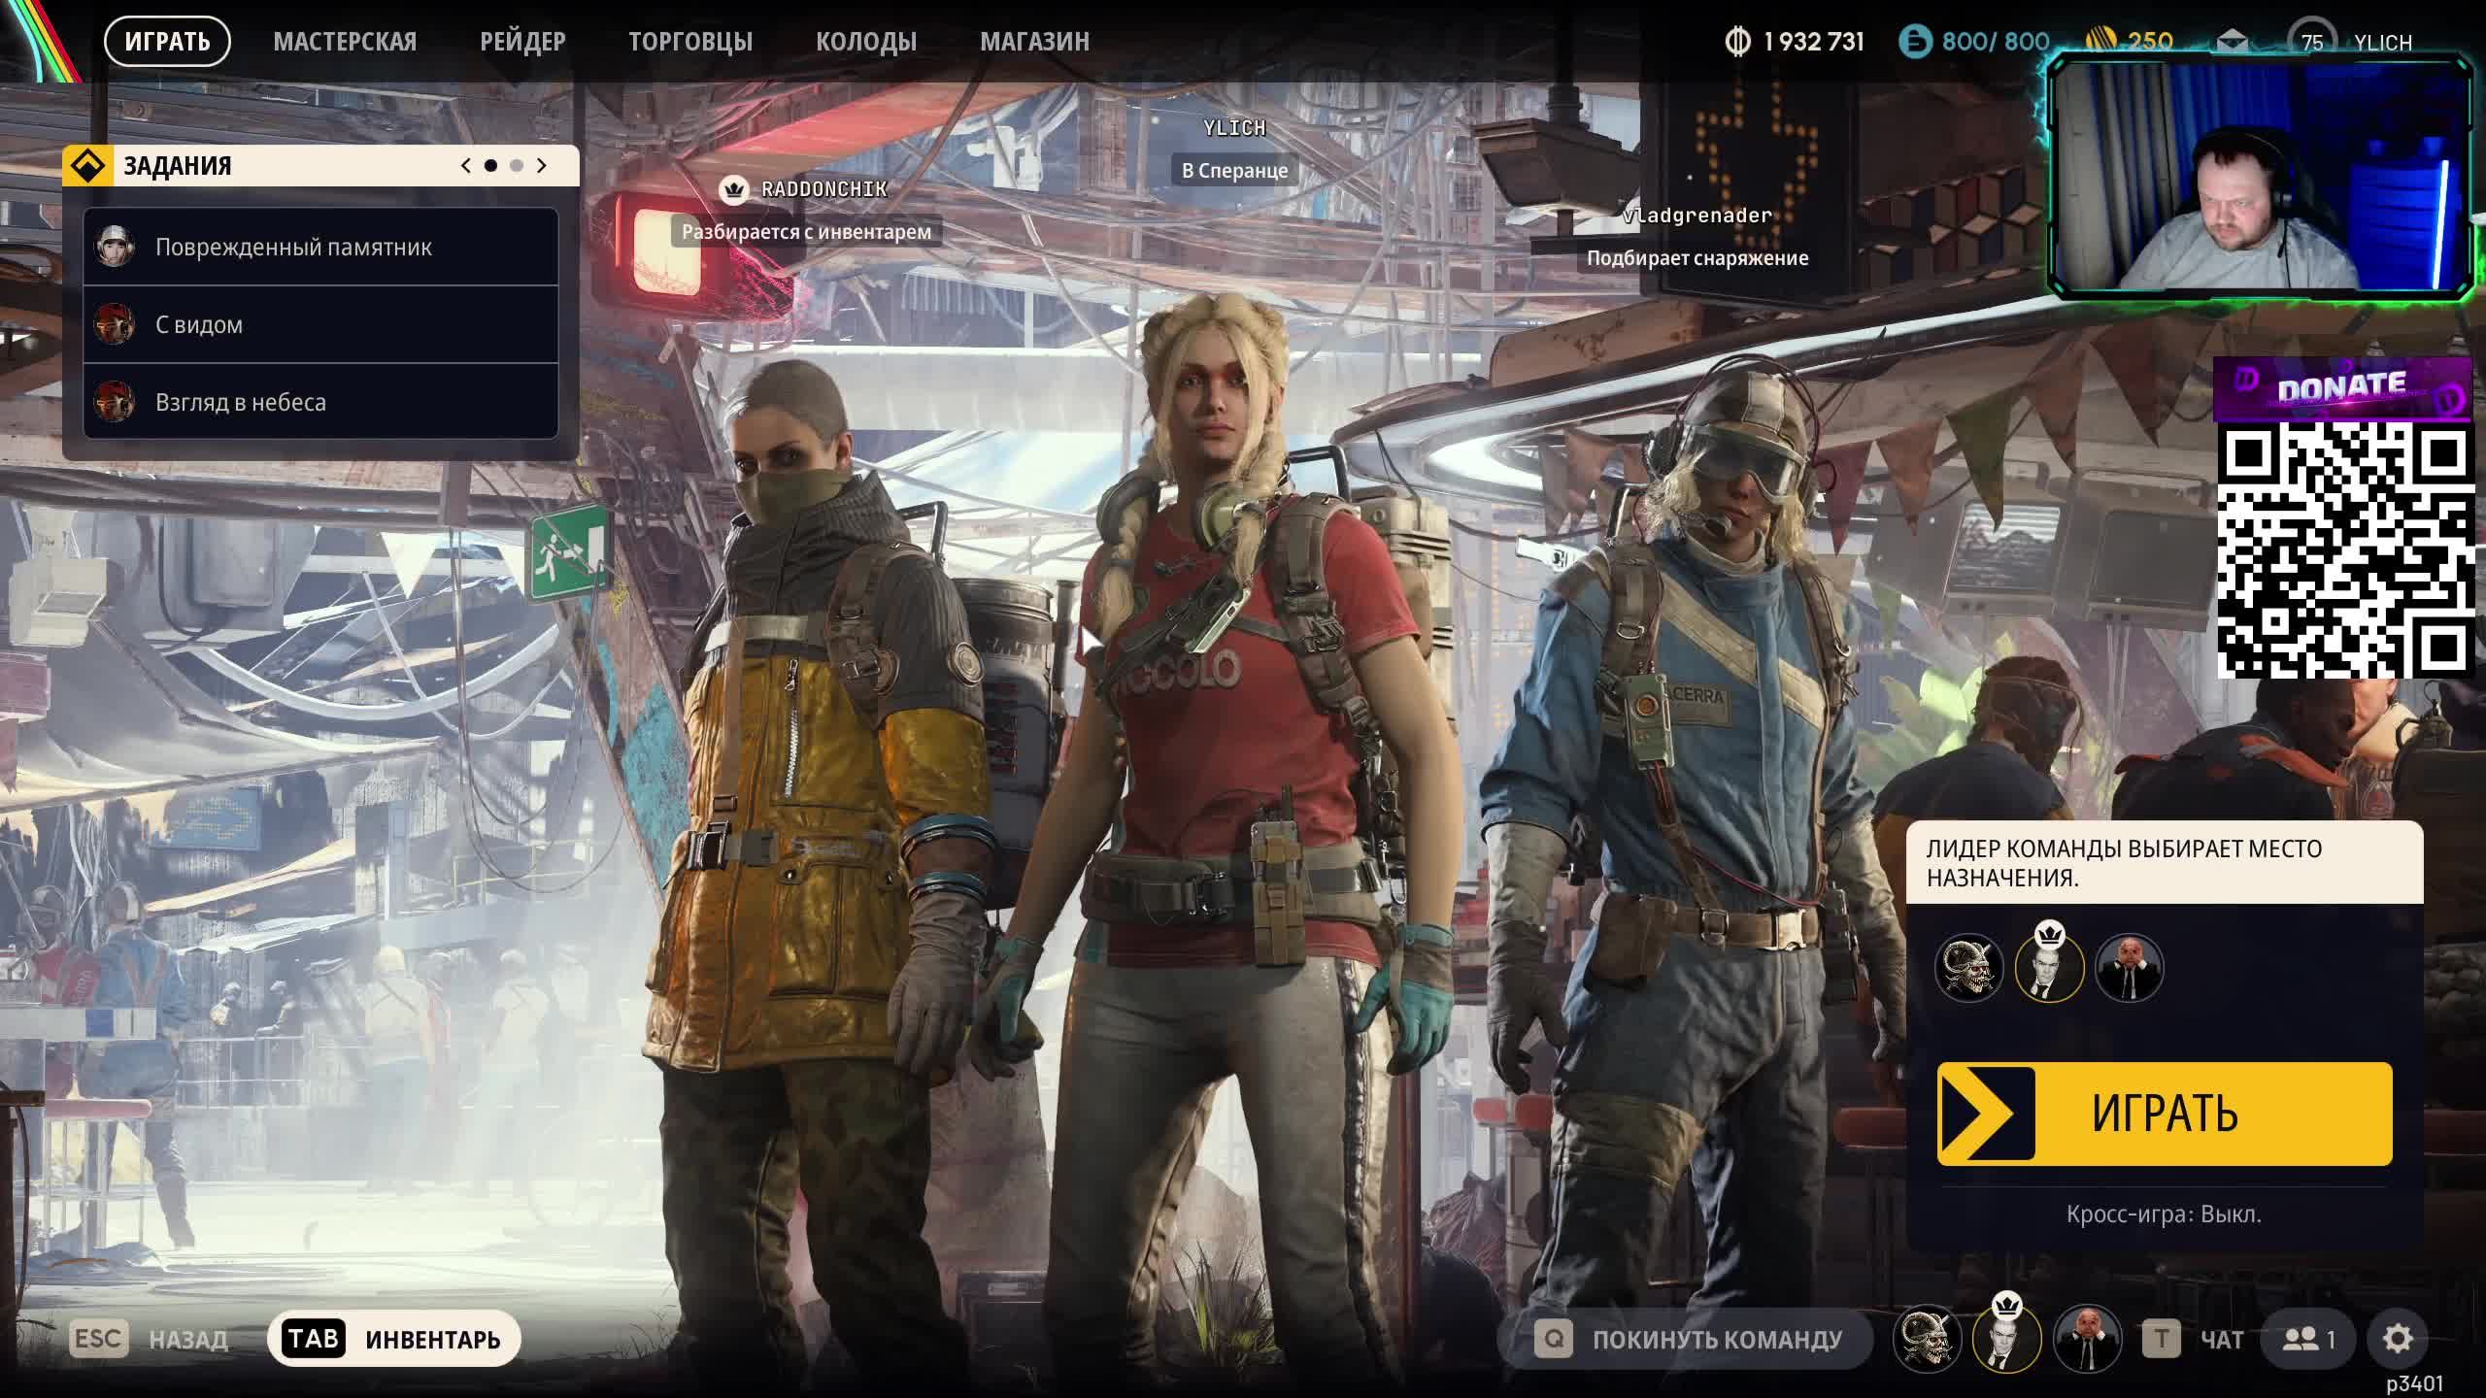This screenshot has width=2486, height=1398.
Task: Click Покинуть команду button
Action: (1688, 1339)
